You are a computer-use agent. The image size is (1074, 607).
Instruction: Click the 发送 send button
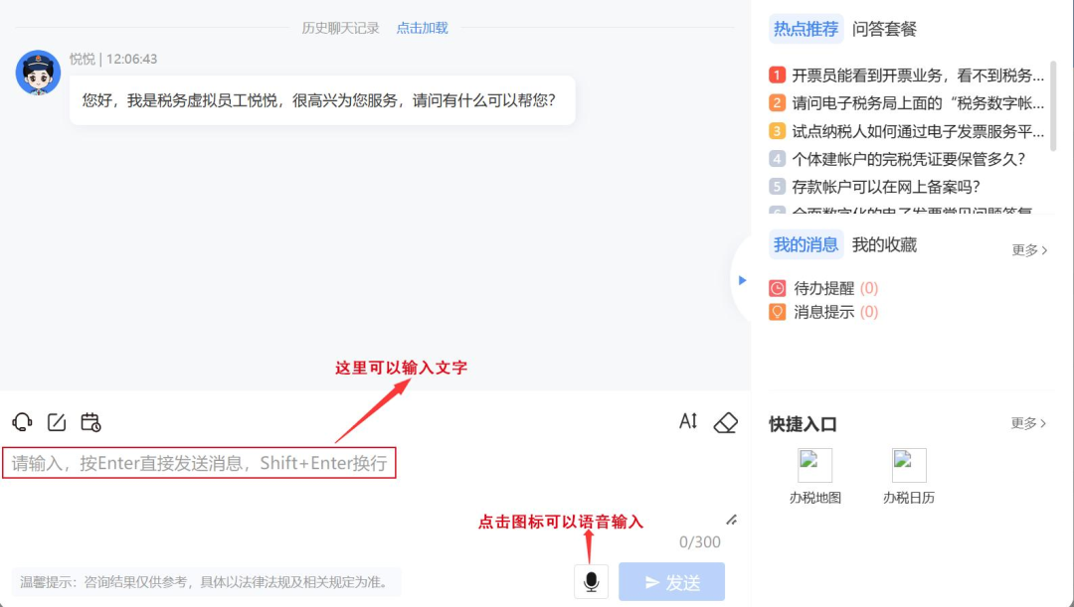click(671, 582)
